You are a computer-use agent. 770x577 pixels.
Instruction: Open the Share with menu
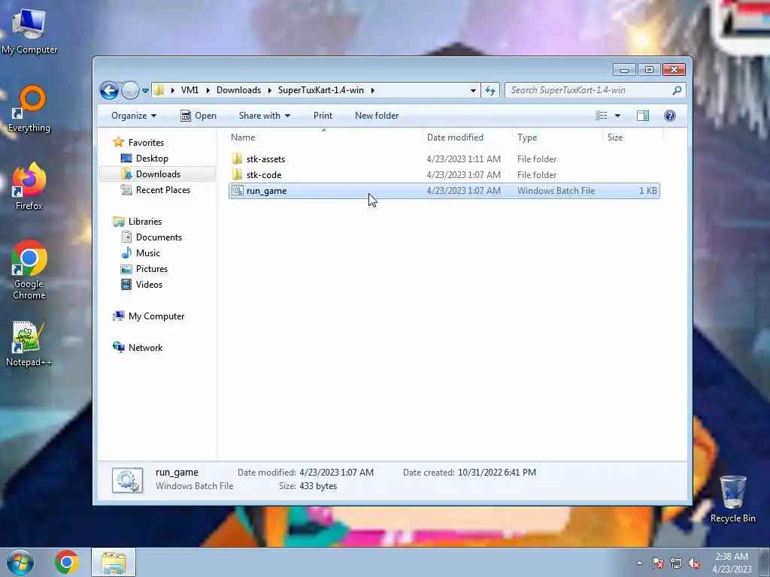tap(265, 116)
